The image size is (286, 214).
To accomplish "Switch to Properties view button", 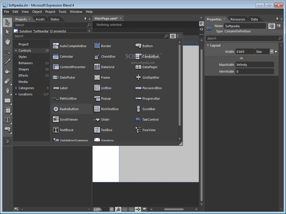I will tap(272, 26).
